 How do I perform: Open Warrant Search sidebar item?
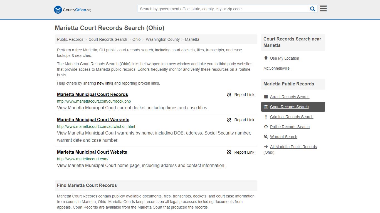click(x=283, y=137)
